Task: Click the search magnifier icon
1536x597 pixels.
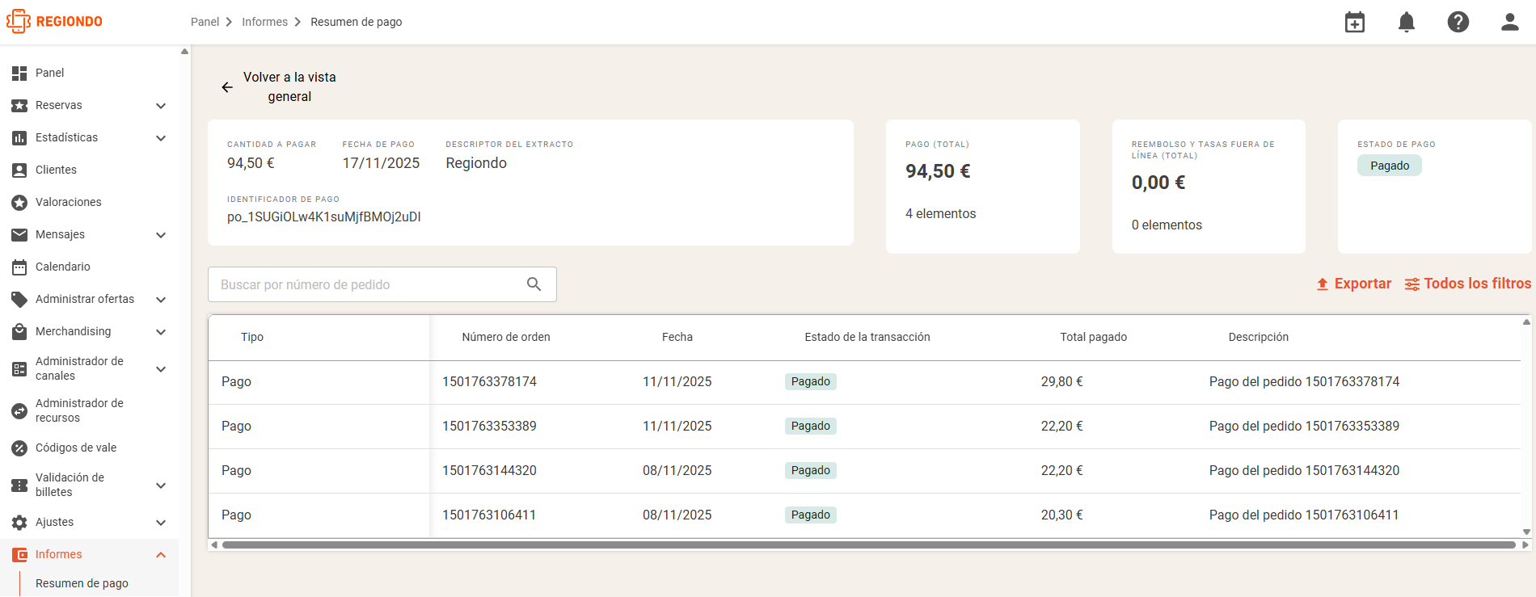Action: coord(534,284)
